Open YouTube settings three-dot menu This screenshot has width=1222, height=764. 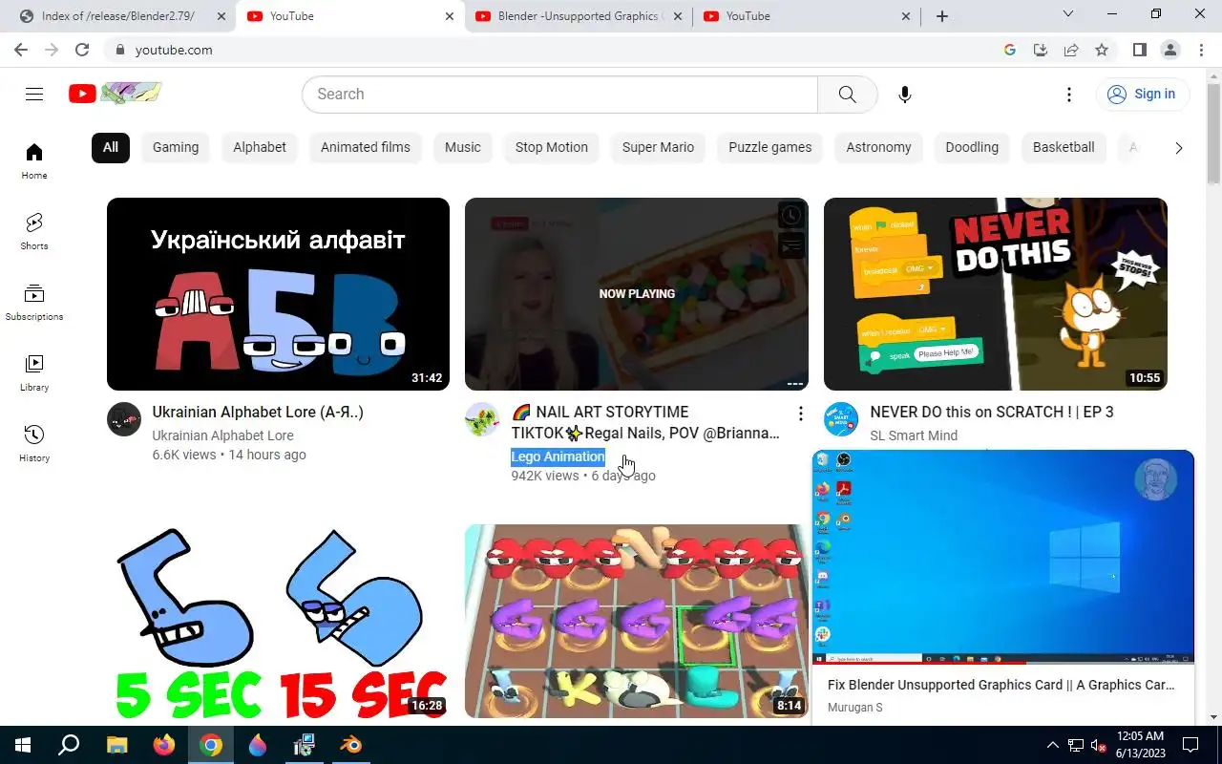pos(1069,94)
